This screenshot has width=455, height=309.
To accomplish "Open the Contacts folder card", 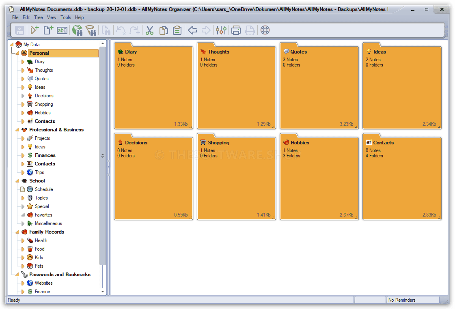I will click(402, 176).
